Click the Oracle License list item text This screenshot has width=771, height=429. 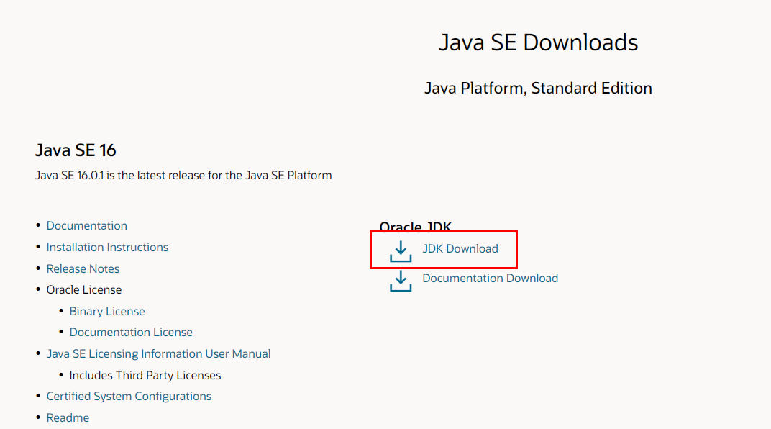pyautogui.click(x=84, y=290)
